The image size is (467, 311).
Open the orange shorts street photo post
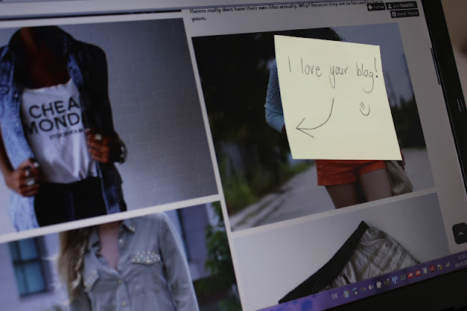pyautogui.click(x=313, y=125)
